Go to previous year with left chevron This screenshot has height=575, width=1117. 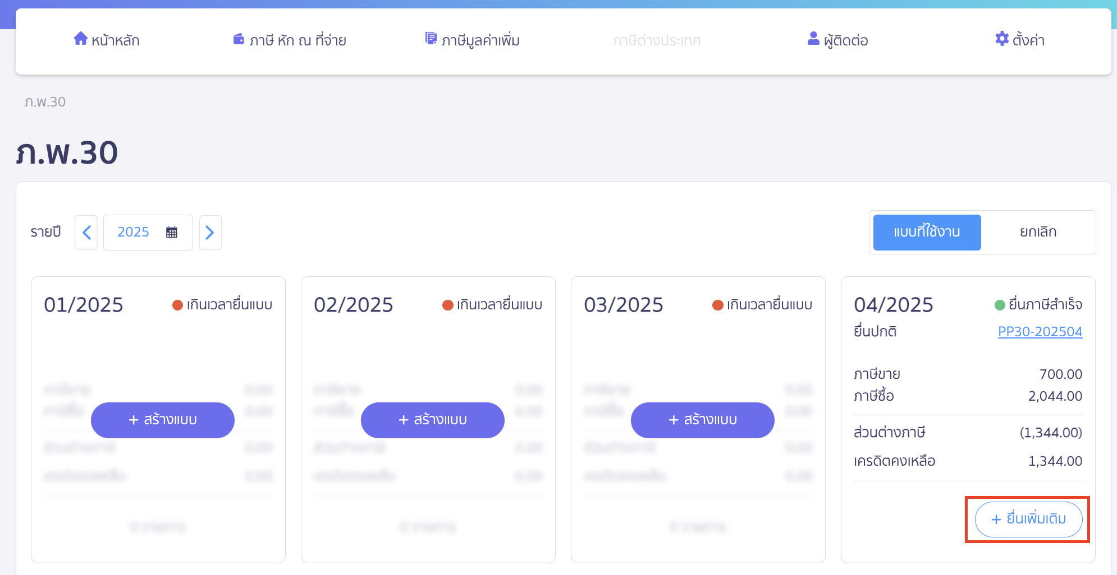pos(86,233)
